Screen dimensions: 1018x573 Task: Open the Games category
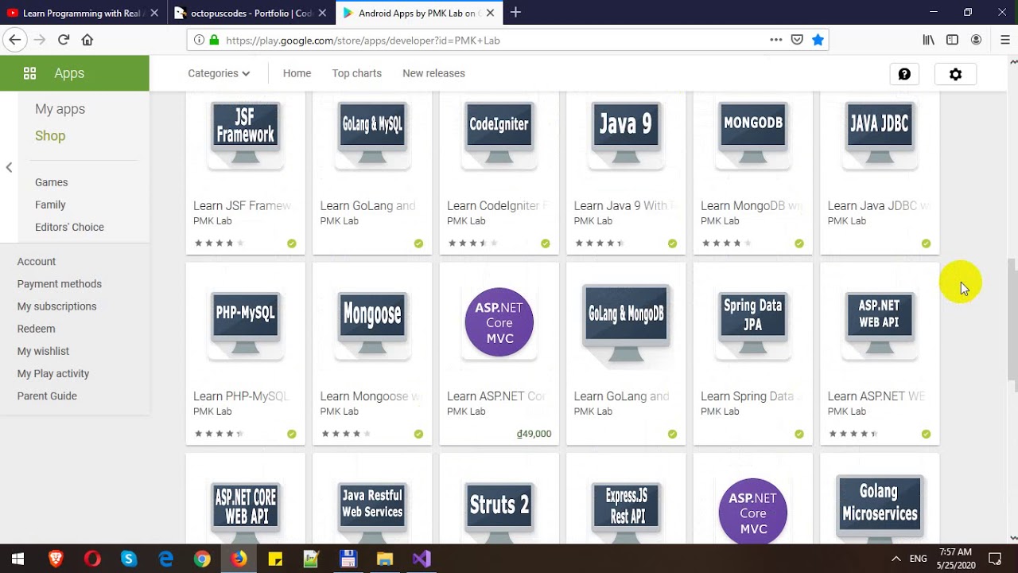pyautogui.click(x=51, y=182)
